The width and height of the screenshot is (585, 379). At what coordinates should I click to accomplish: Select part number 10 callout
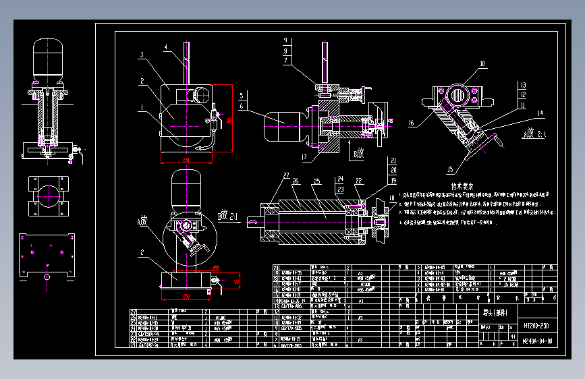click(482, 64)
